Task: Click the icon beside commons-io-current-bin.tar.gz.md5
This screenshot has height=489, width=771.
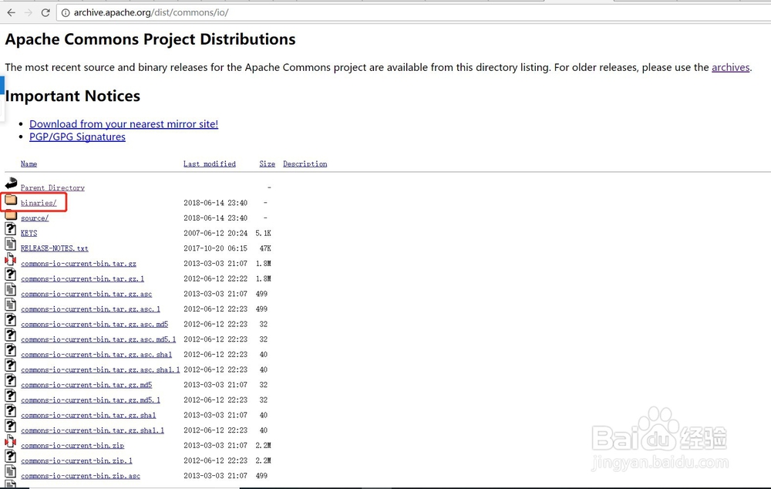Action: (x=10, y=381)
